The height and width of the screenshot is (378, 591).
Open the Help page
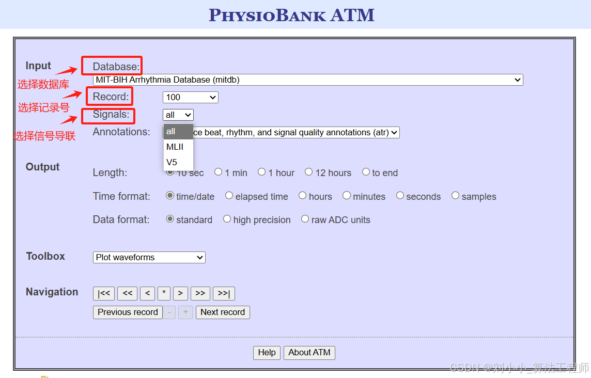point(267,353)
